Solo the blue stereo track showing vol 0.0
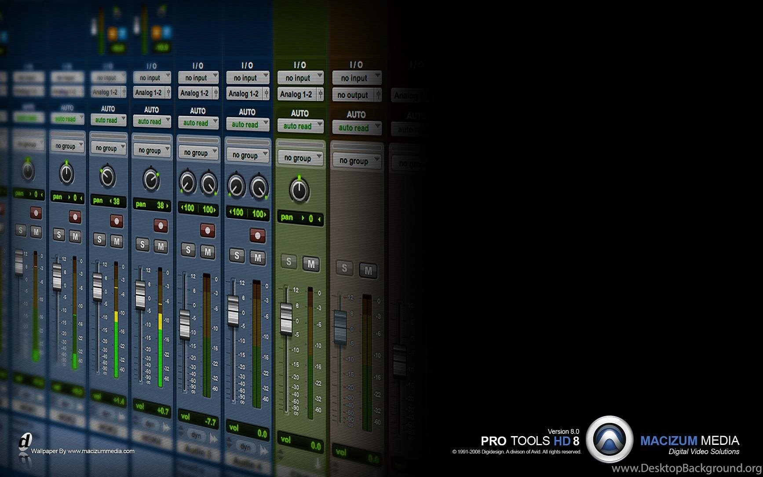 point(237,255)
